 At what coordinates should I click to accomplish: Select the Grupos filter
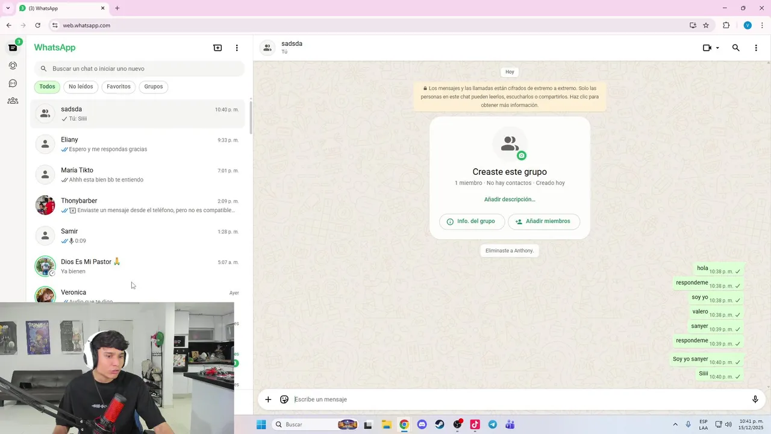click(154, 87)
